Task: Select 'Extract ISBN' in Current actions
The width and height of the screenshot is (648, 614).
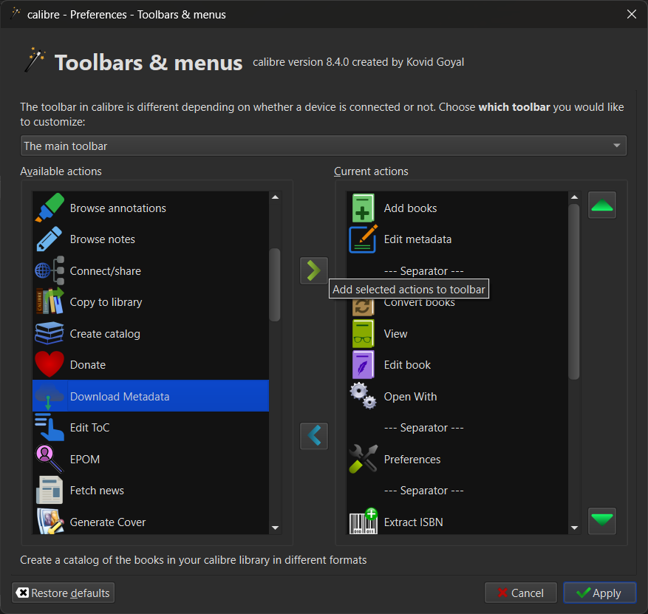Action: (x=457, y=522)
